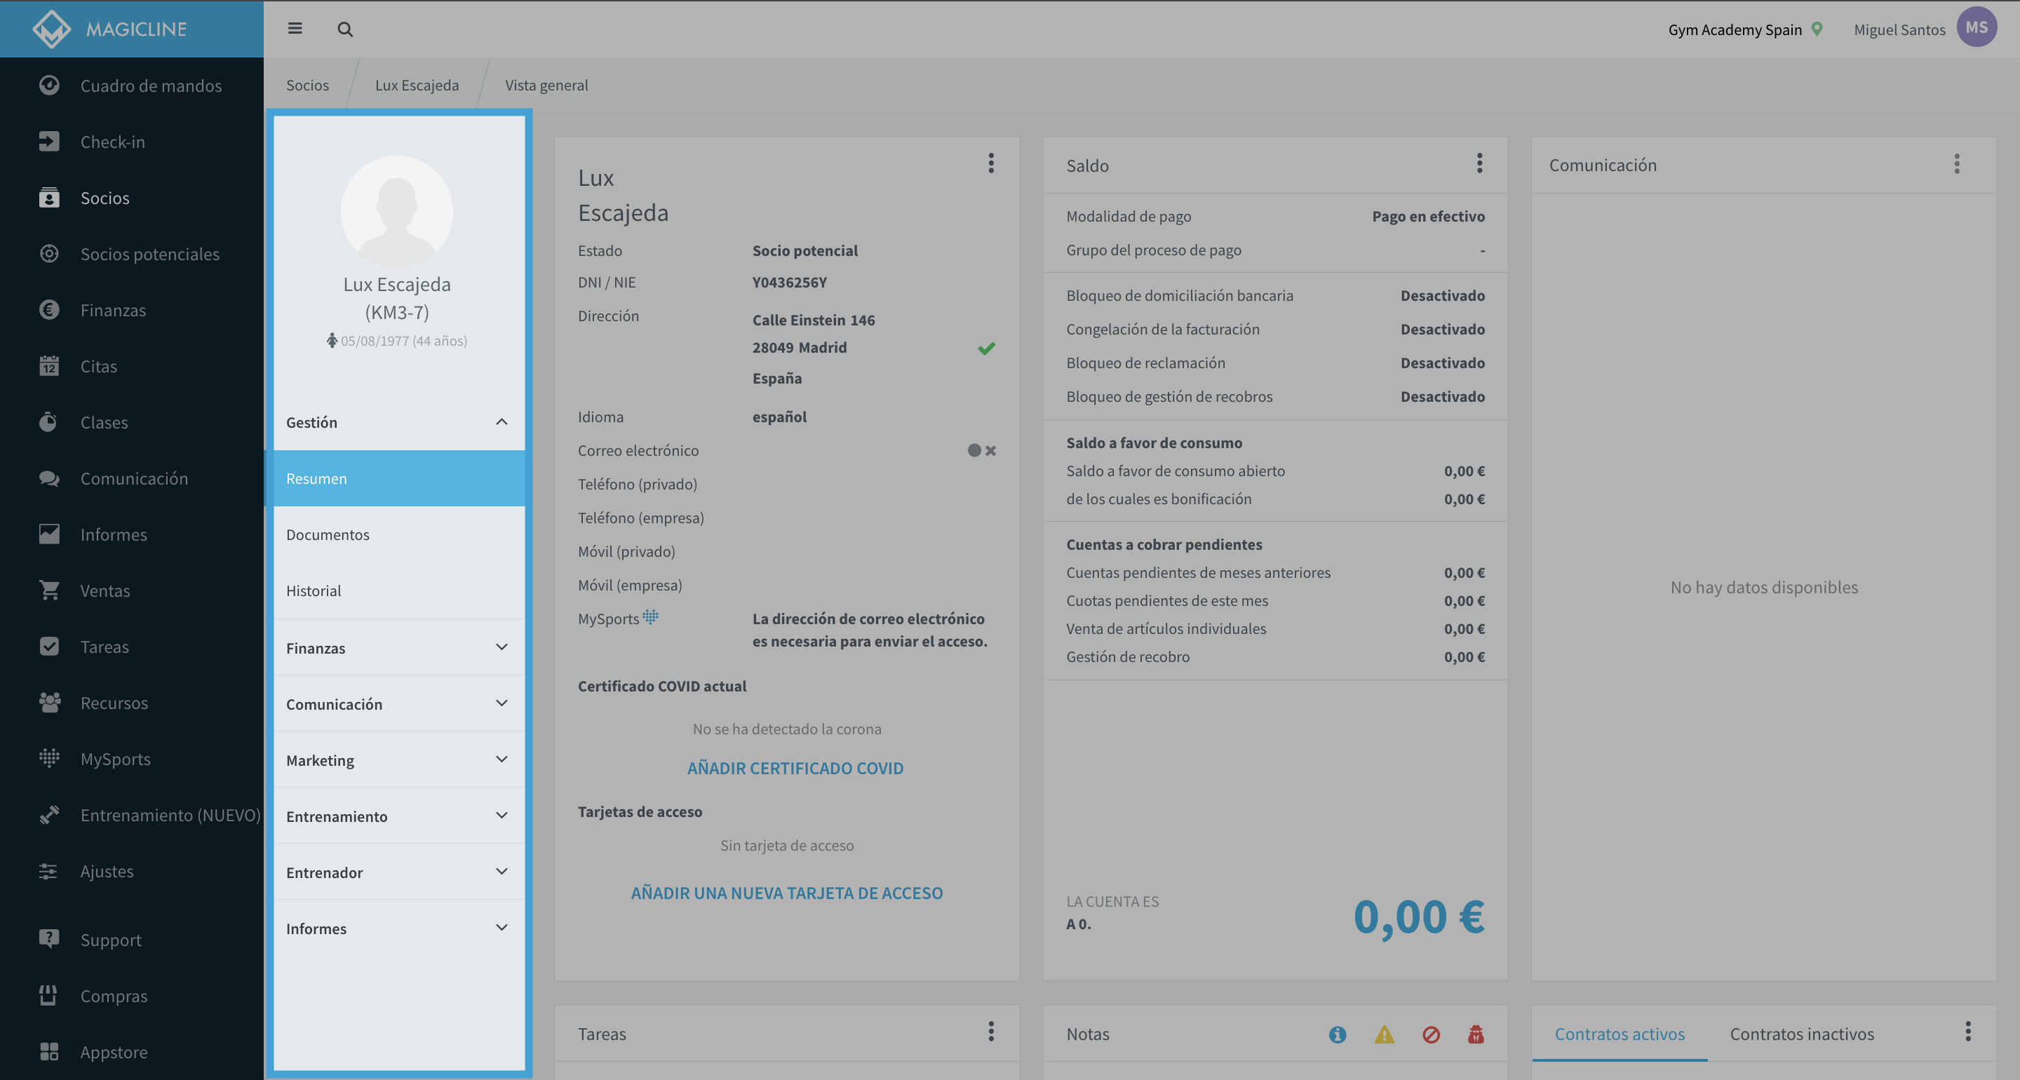Viewport: 2020px width, 1080px height.
Task: Click the 0,00 € account balance total
Action: pyautogui.click(x=1418, y=916)
